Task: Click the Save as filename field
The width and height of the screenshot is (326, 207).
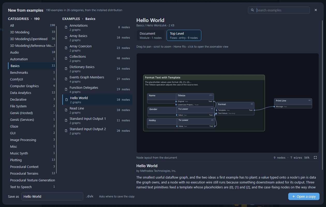Action: click(x=52, y=196)
